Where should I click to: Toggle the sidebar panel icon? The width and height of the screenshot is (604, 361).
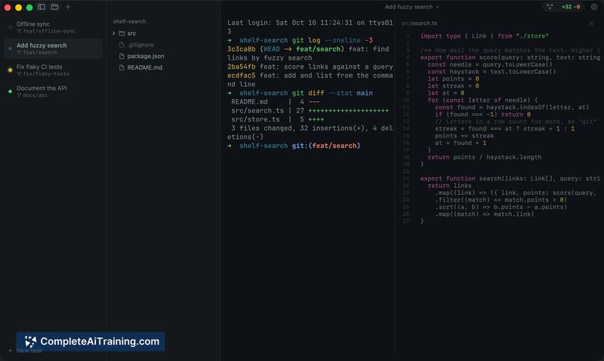42,7
